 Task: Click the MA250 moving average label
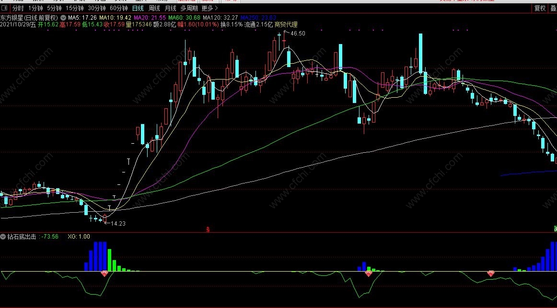(258, 17)
